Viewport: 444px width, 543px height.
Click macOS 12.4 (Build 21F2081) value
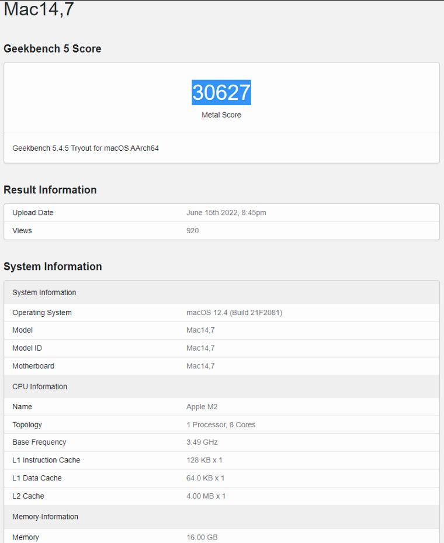[234, 313]
